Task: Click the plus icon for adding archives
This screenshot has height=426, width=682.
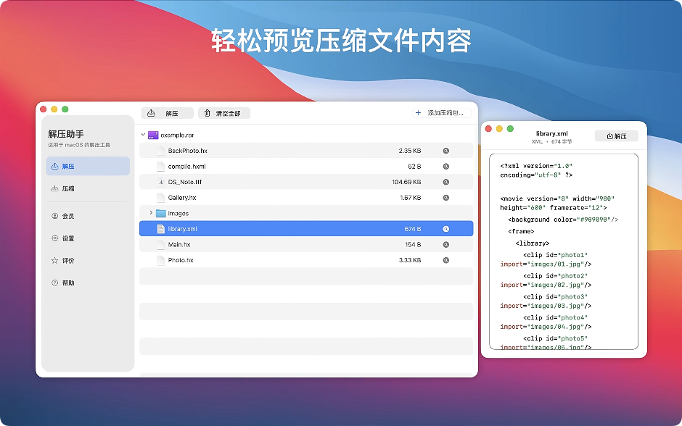Action: (418, 112)
